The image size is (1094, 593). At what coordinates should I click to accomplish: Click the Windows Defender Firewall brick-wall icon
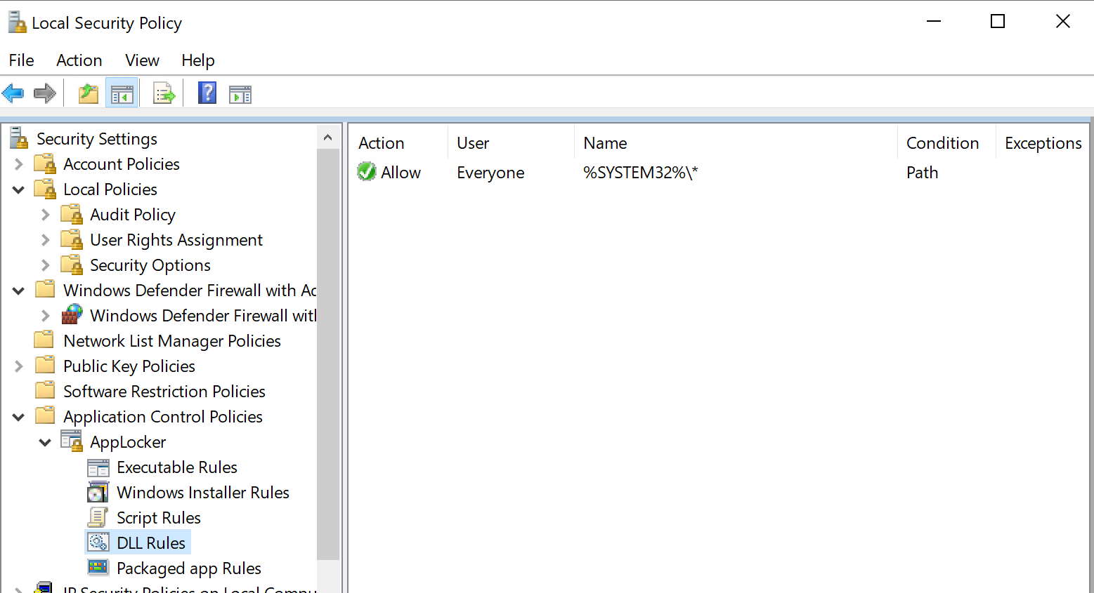coord(72,314)
